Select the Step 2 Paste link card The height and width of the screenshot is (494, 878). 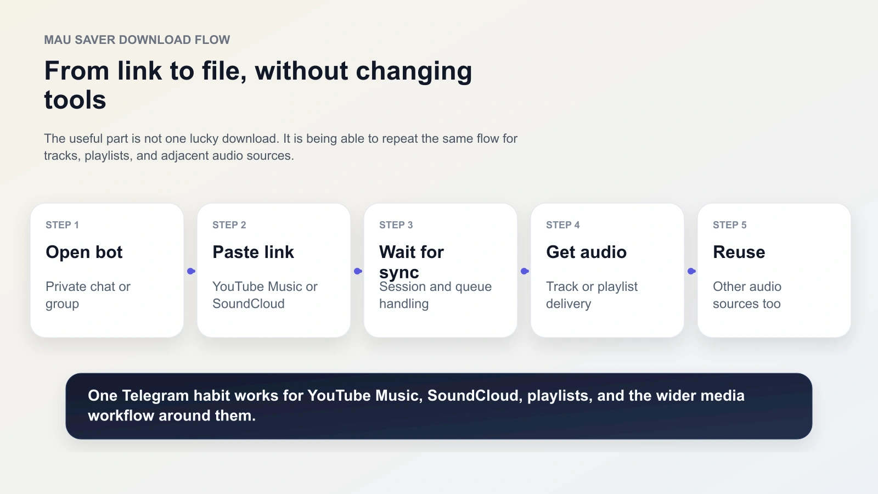[x=273, y=270]
